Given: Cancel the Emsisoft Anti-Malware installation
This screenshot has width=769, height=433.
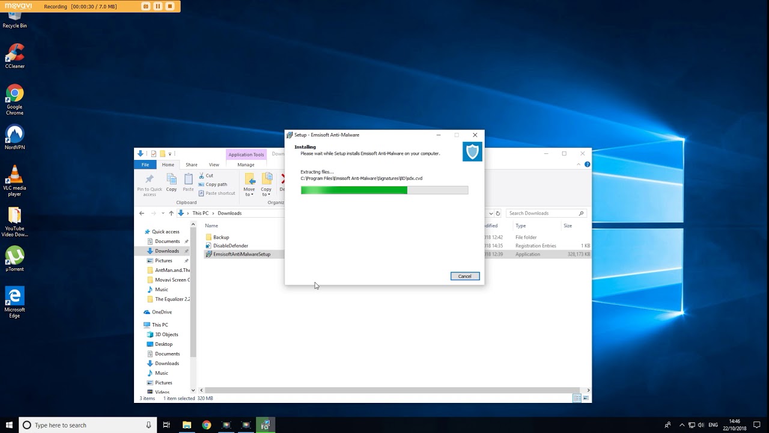Looking at the screenshot, I should click(465, 276).
